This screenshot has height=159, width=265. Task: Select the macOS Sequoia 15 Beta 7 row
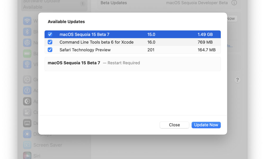click(132, 34)
